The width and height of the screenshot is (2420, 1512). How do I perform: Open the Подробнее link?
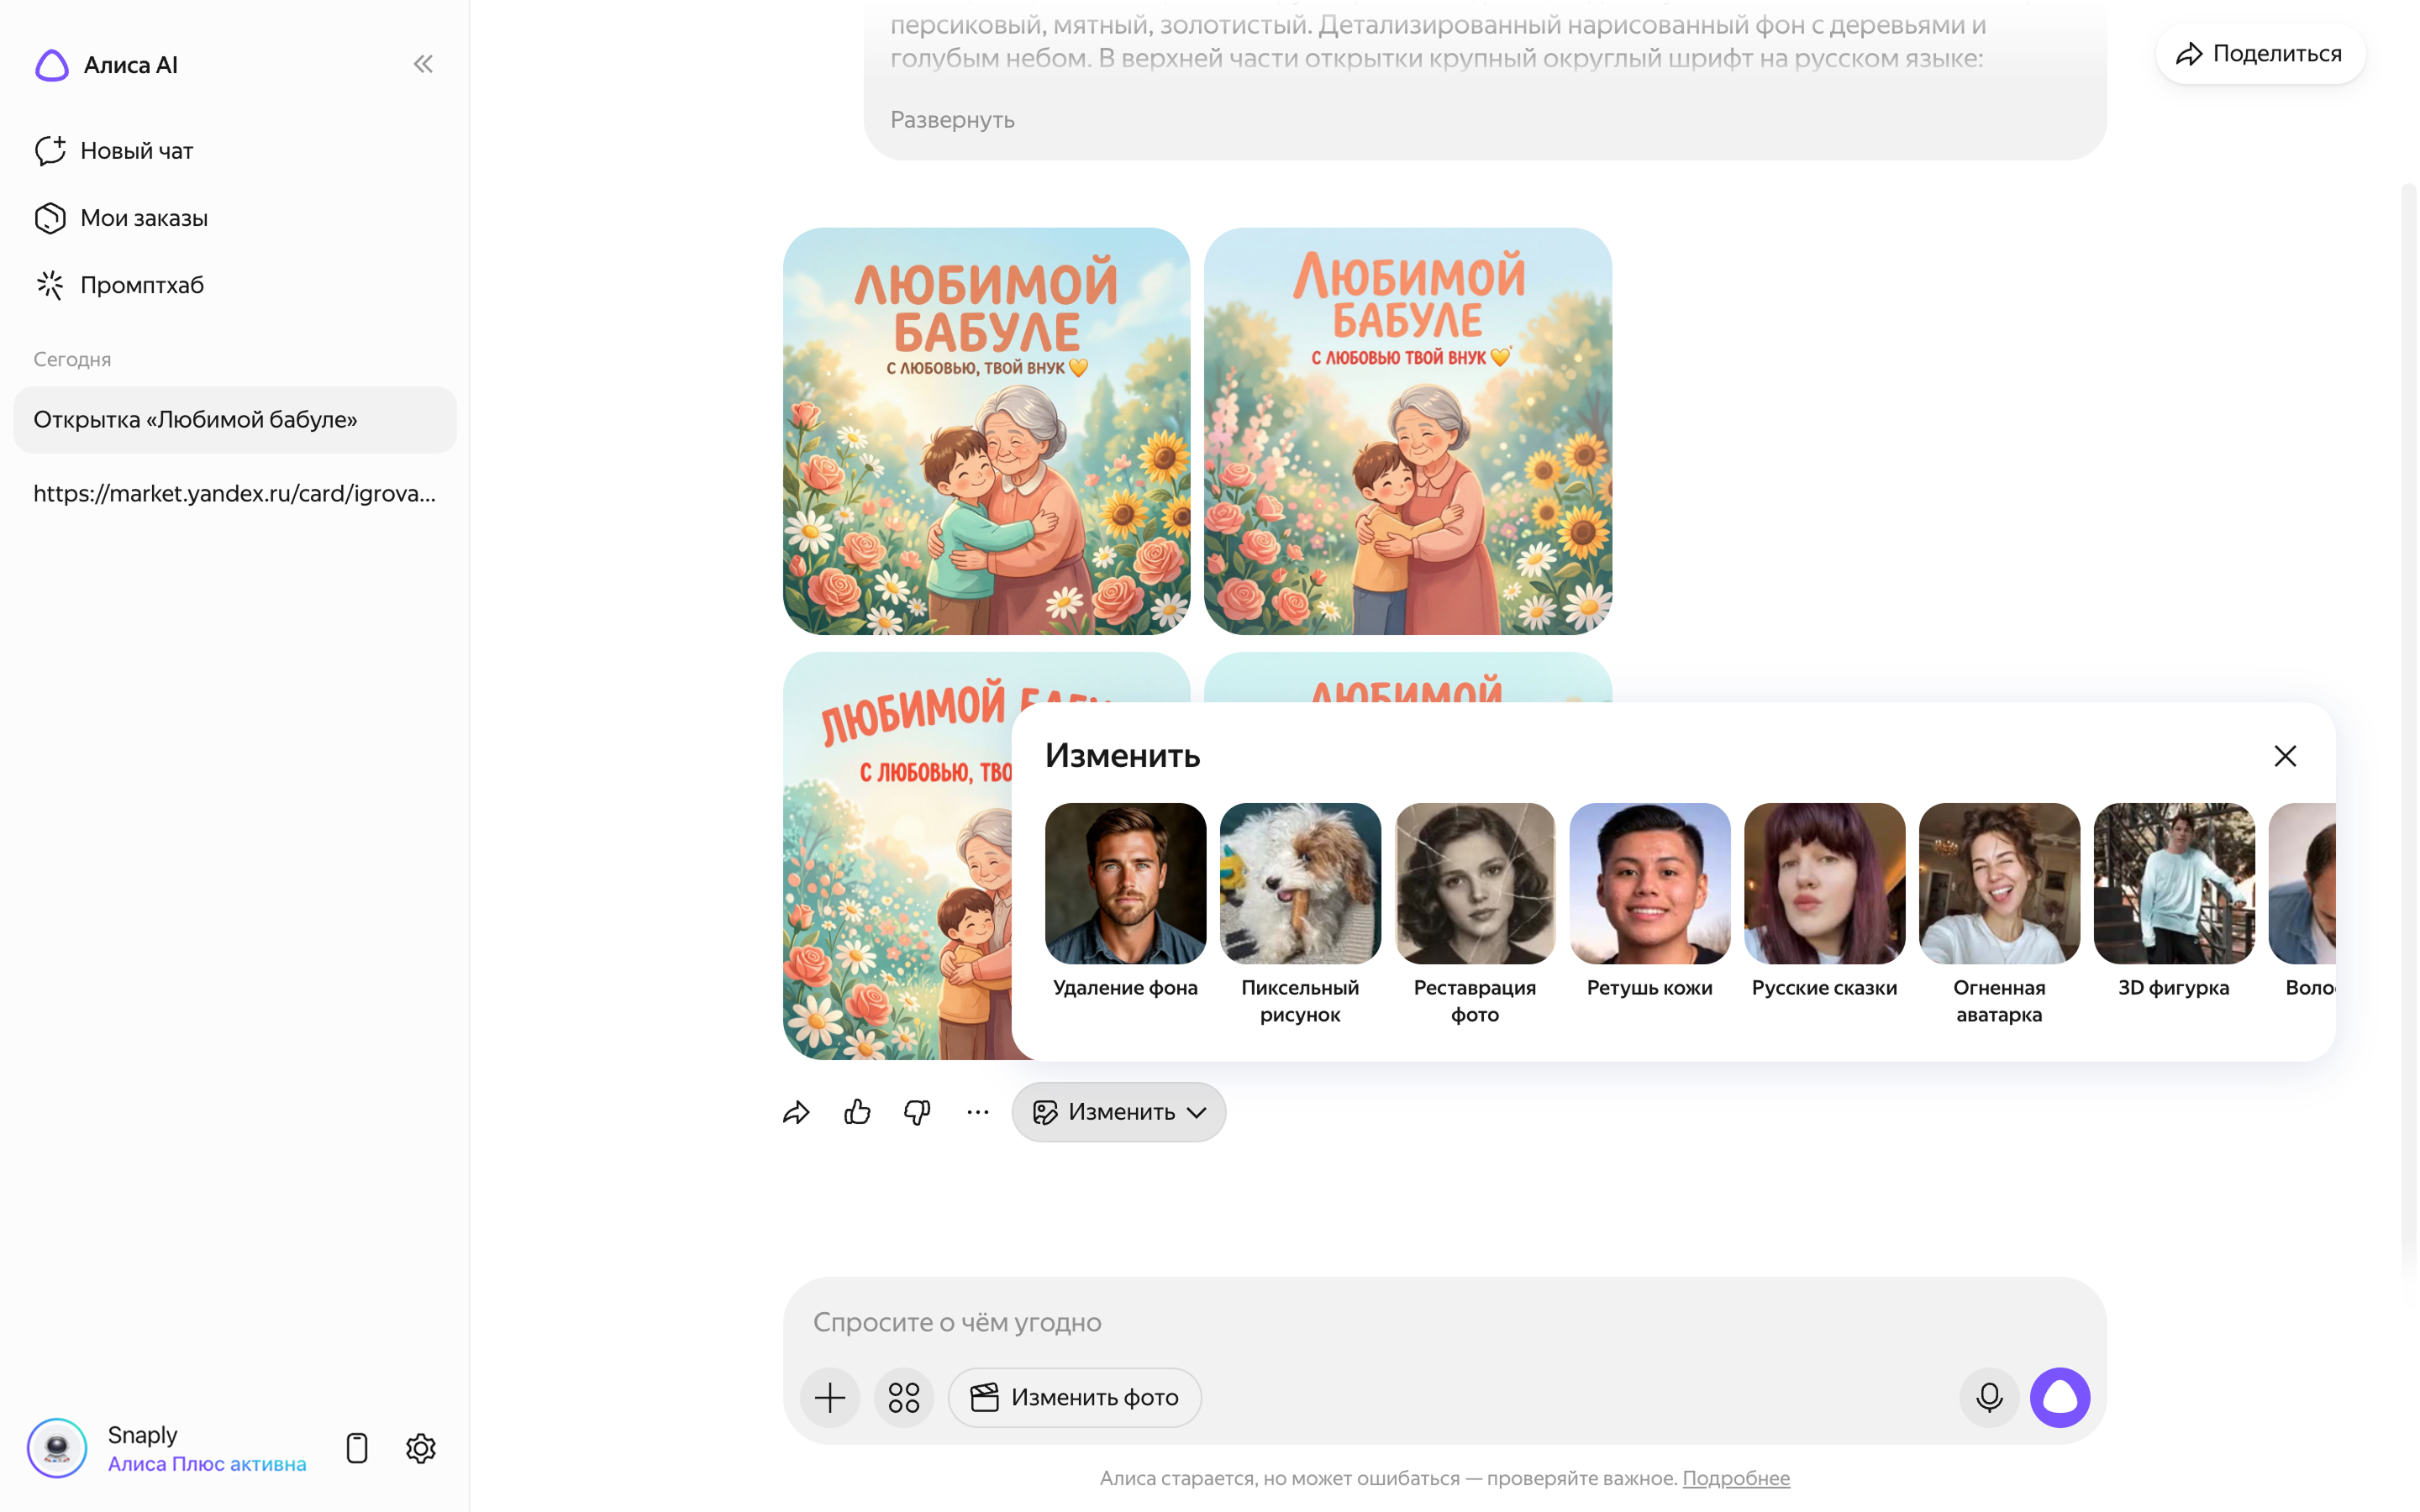pyautogui.click(x=1736, y=1478)
